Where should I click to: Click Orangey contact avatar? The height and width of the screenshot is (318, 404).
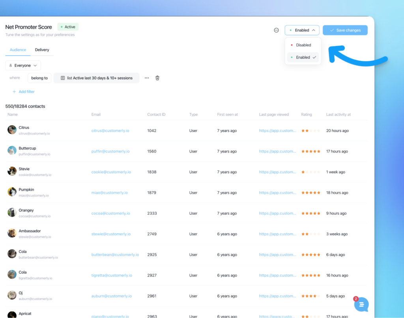pos(12,212)
